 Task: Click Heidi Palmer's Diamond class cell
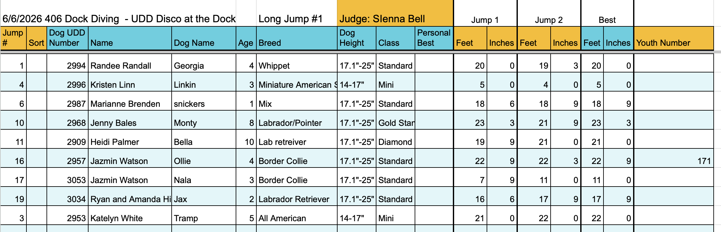(x=396, y=139)
